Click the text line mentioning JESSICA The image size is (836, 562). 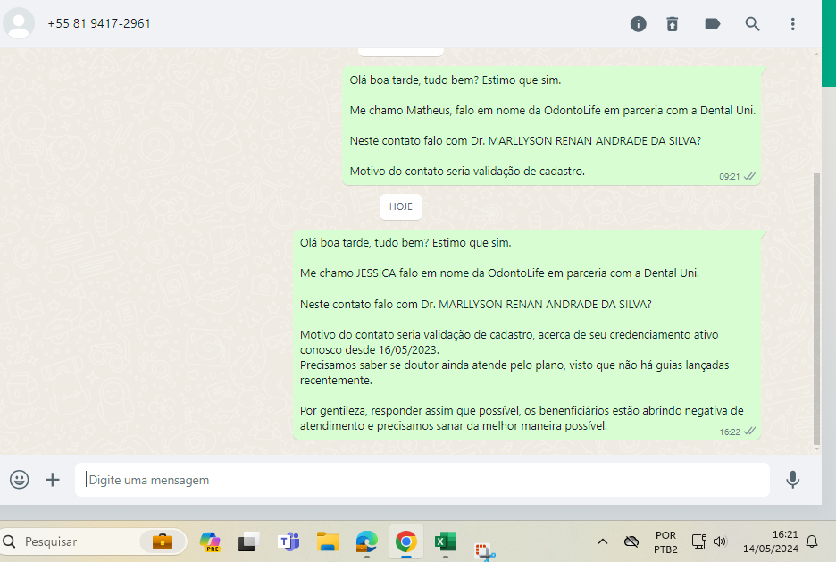pyautogui.click(x=499, y=273)
